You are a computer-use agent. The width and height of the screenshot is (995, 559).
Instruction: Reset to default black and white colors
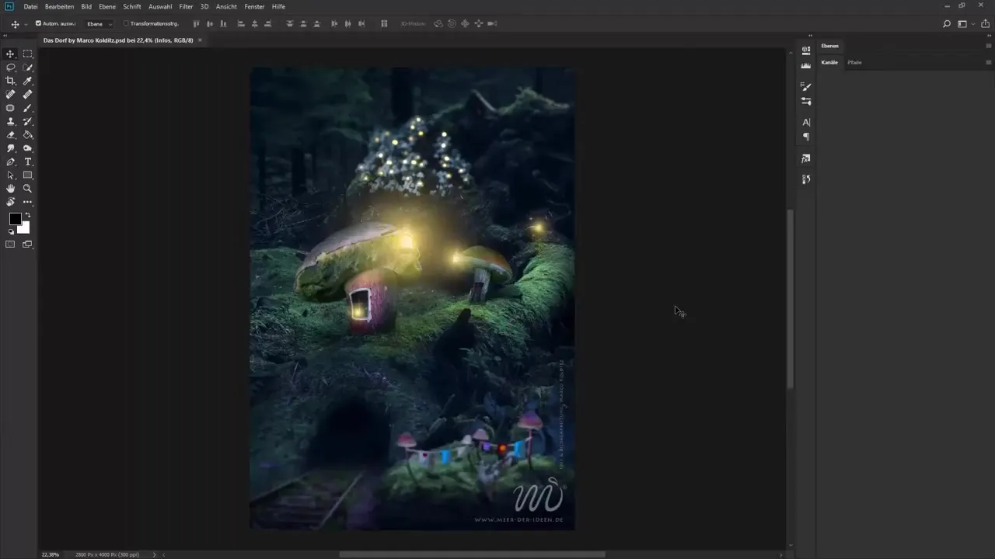pyautogui.click(x=11, y=231)
